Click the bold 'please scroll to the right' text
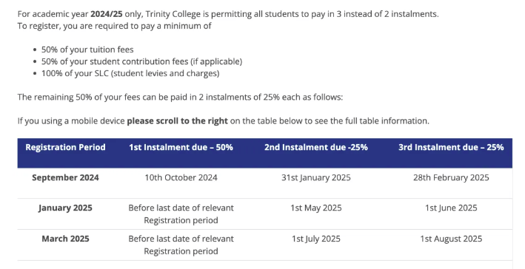The width and height of the screenshot is (525, 269). tap(177, 121)
